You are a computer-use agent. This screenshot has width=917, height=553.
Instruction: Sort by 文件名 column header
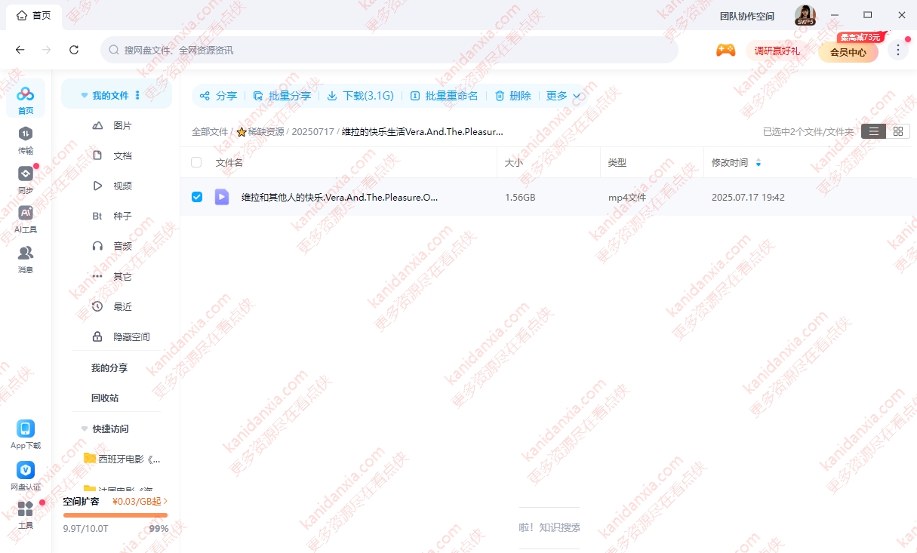[x=229, y=162]
